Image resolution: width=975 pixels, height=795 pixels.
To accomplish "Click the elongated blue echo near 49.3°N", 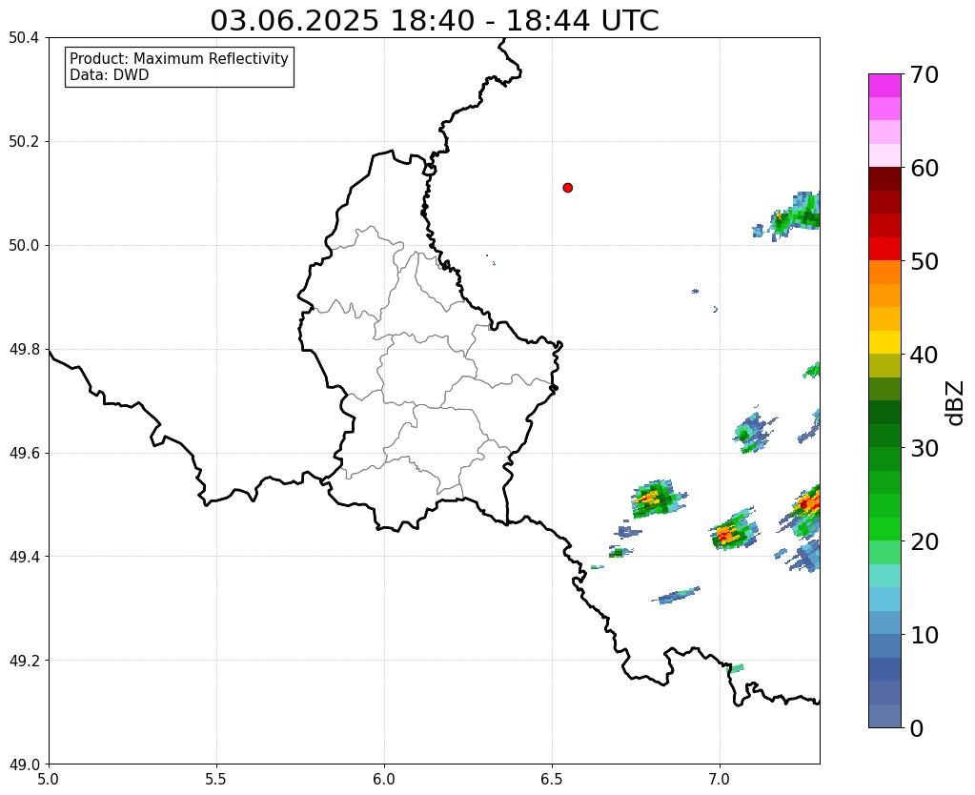I will coord(676,596).
